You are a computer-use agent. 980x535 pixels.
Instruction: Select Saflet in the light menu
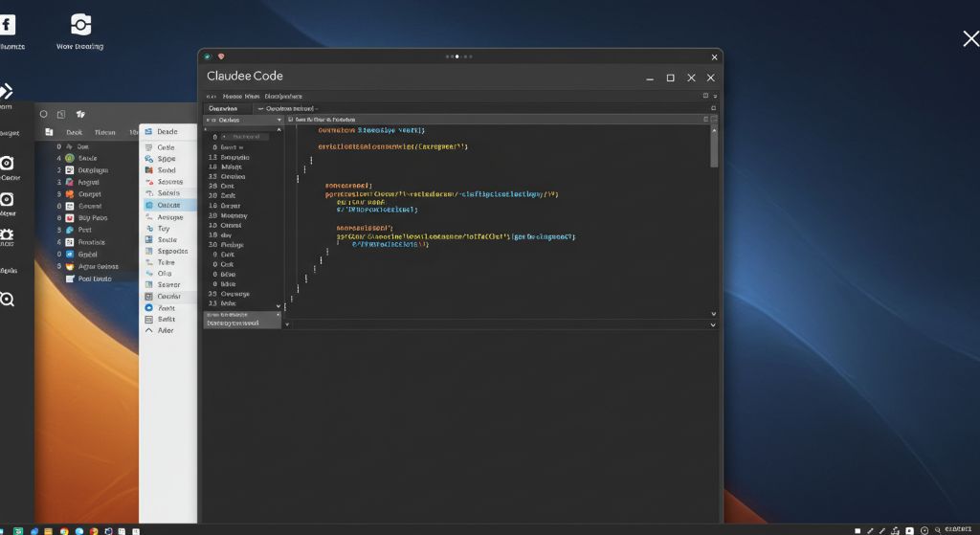[167, 320]
